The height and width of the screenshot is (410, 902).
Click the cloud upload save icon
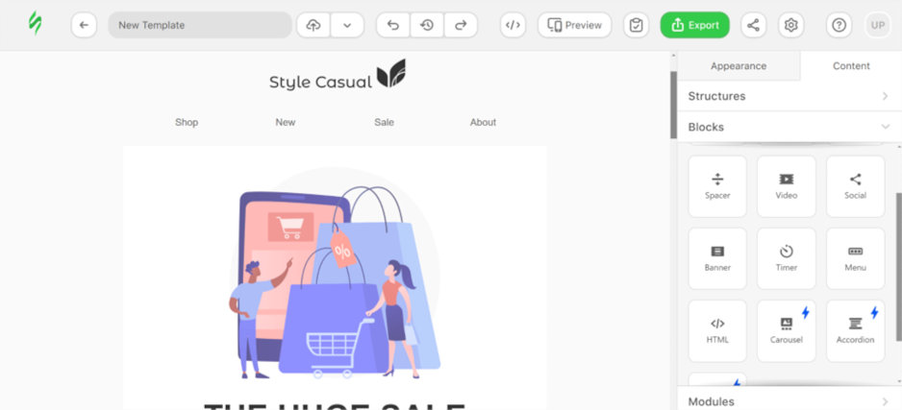coord(313,25)
